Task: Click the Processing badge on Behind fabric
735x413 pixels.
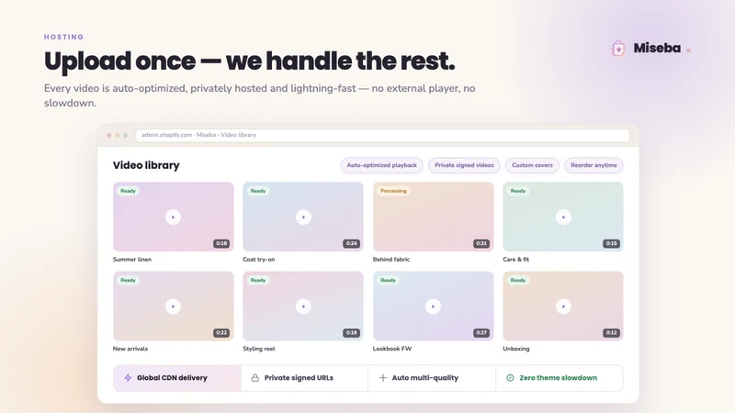Action: pos(393,191)
